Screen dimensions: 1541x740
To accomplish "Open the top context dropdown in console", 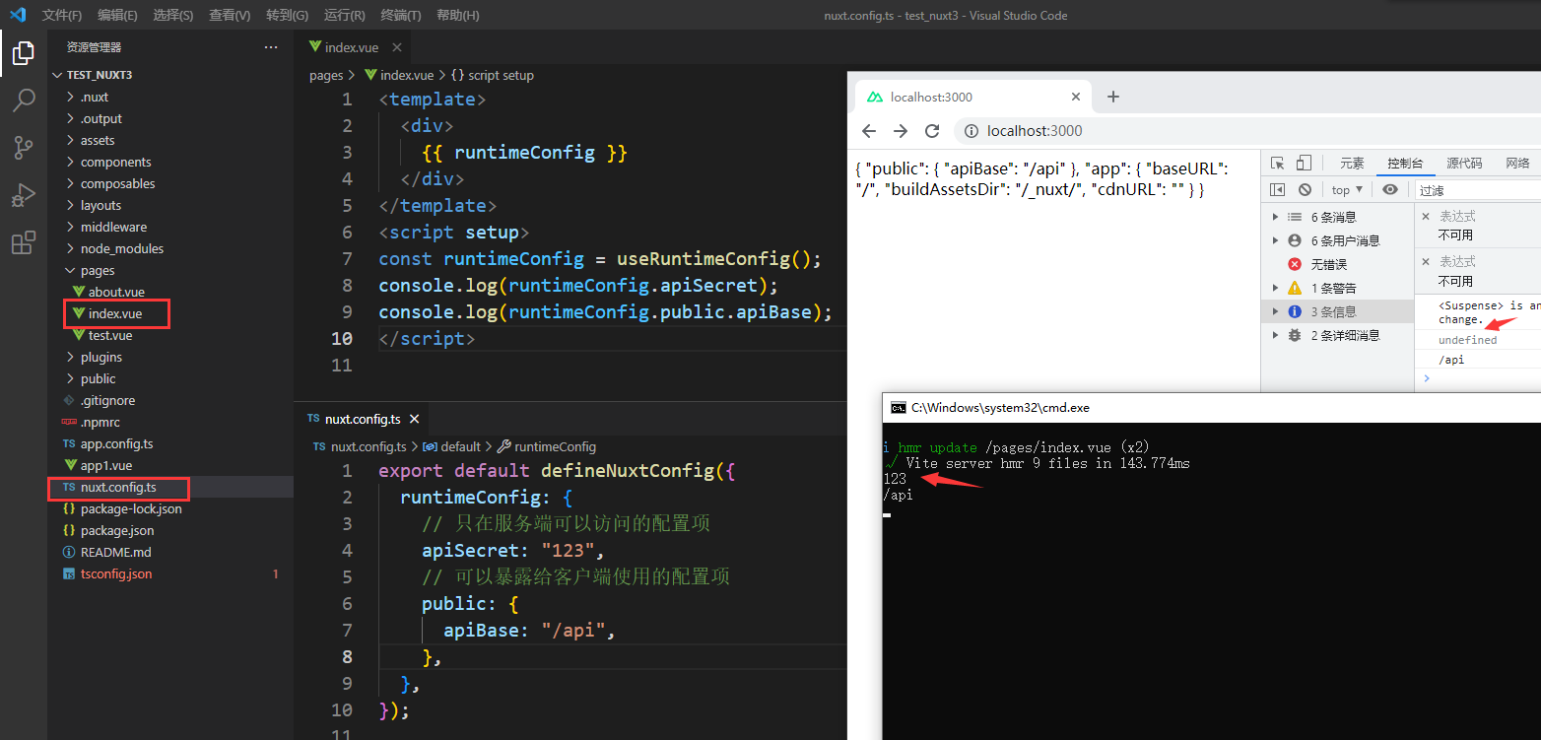I will 1347,189.
